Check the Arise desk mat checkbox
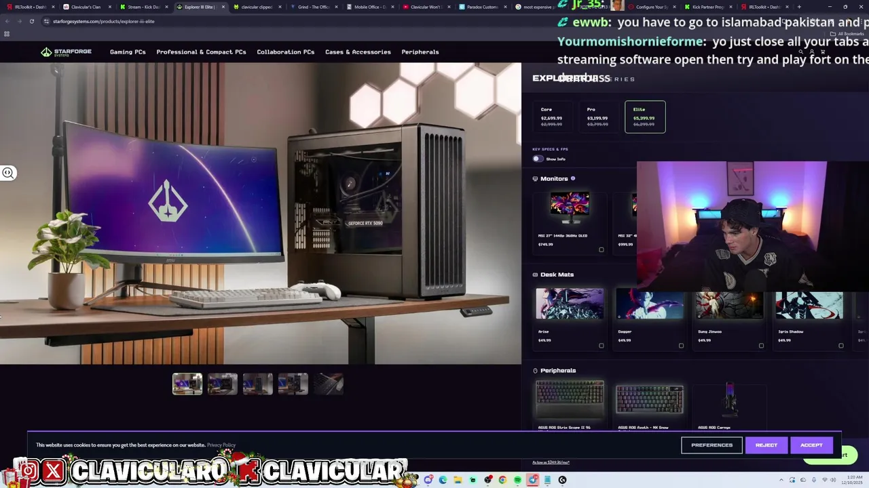Screen dimensions: 869x488 click(601, 346)
